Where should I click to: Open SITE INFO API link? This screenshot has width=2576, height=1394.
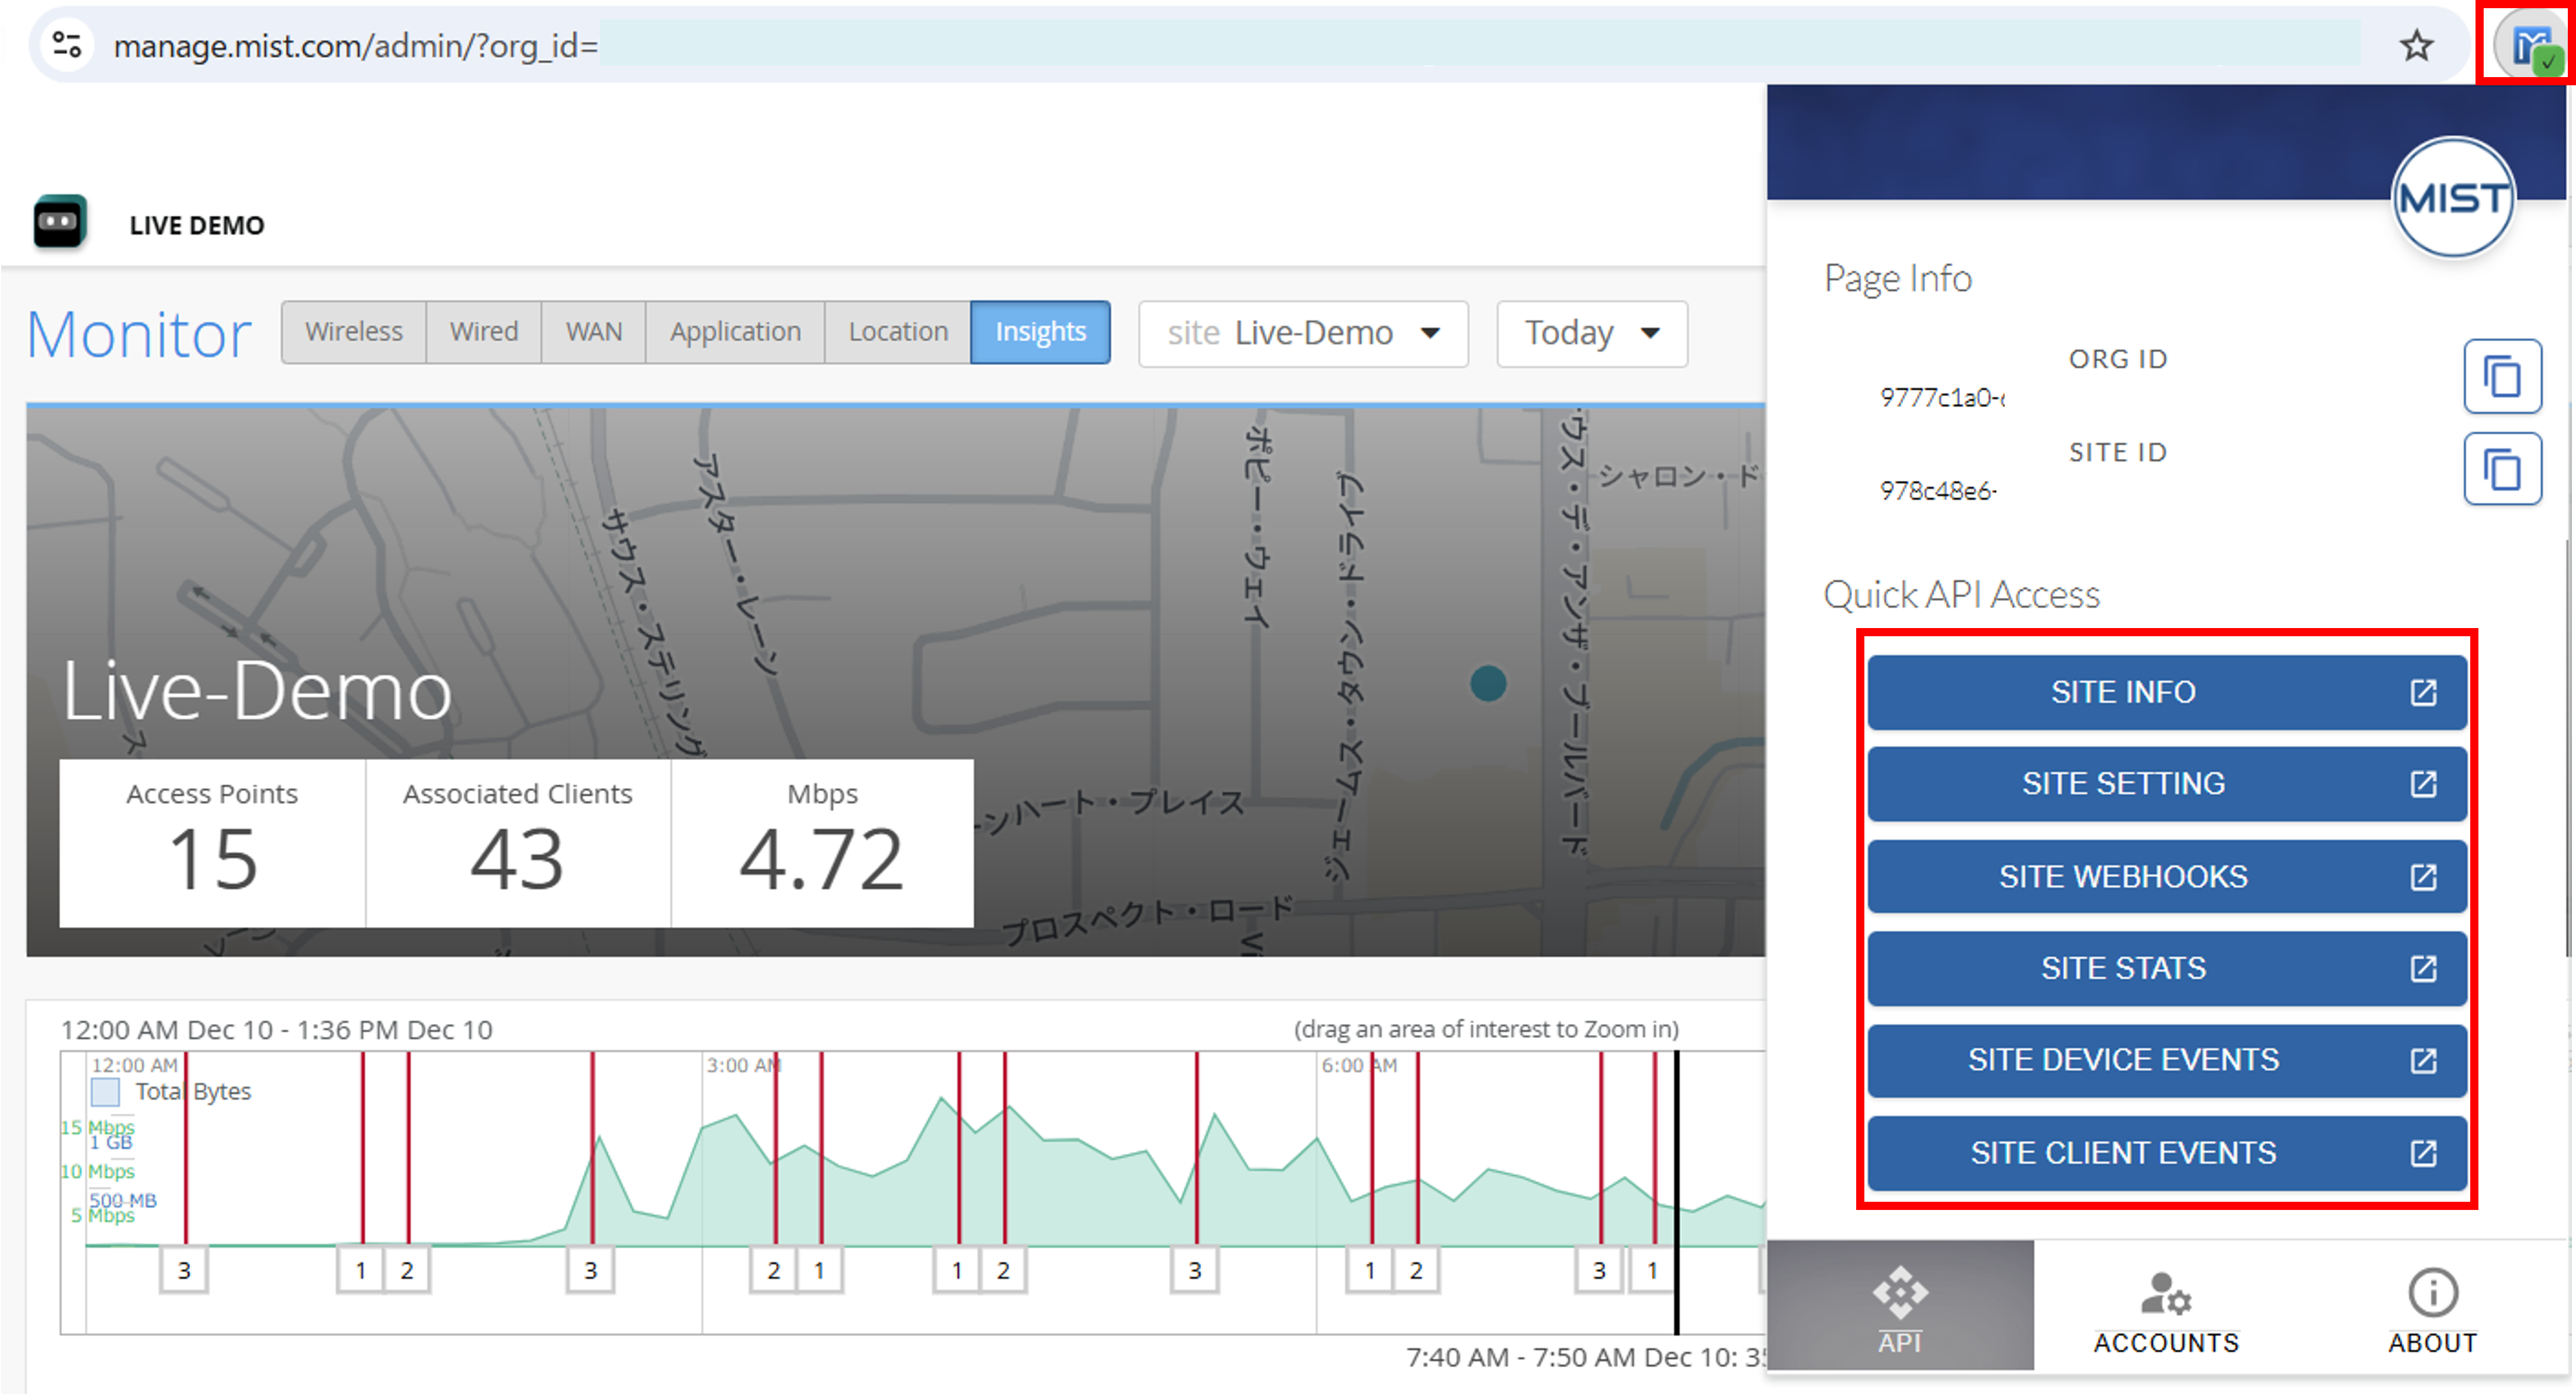2166,692
